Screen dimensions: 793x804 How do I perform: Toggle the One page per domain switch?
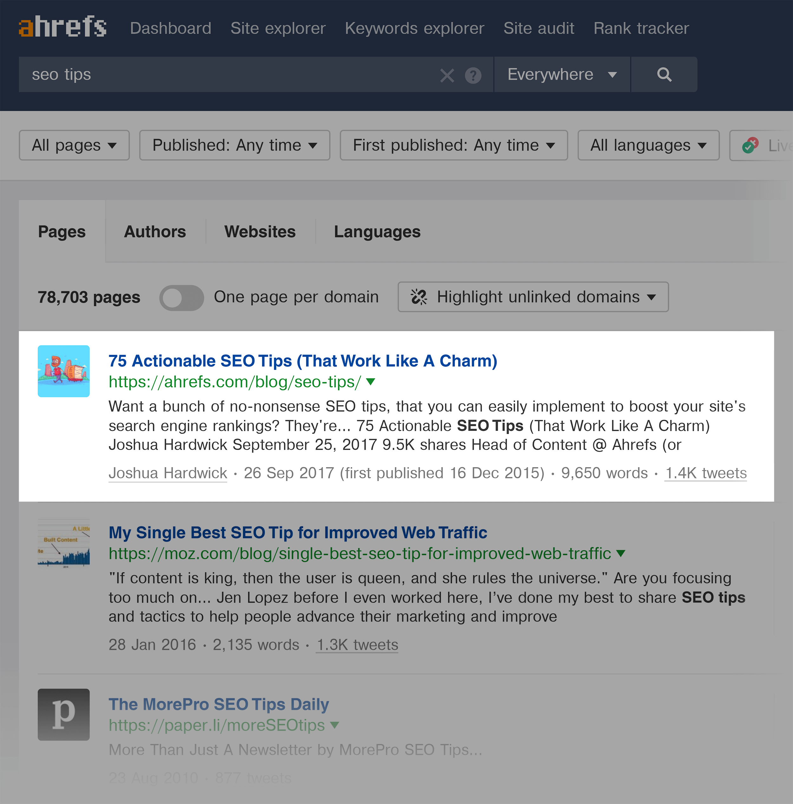181,297
